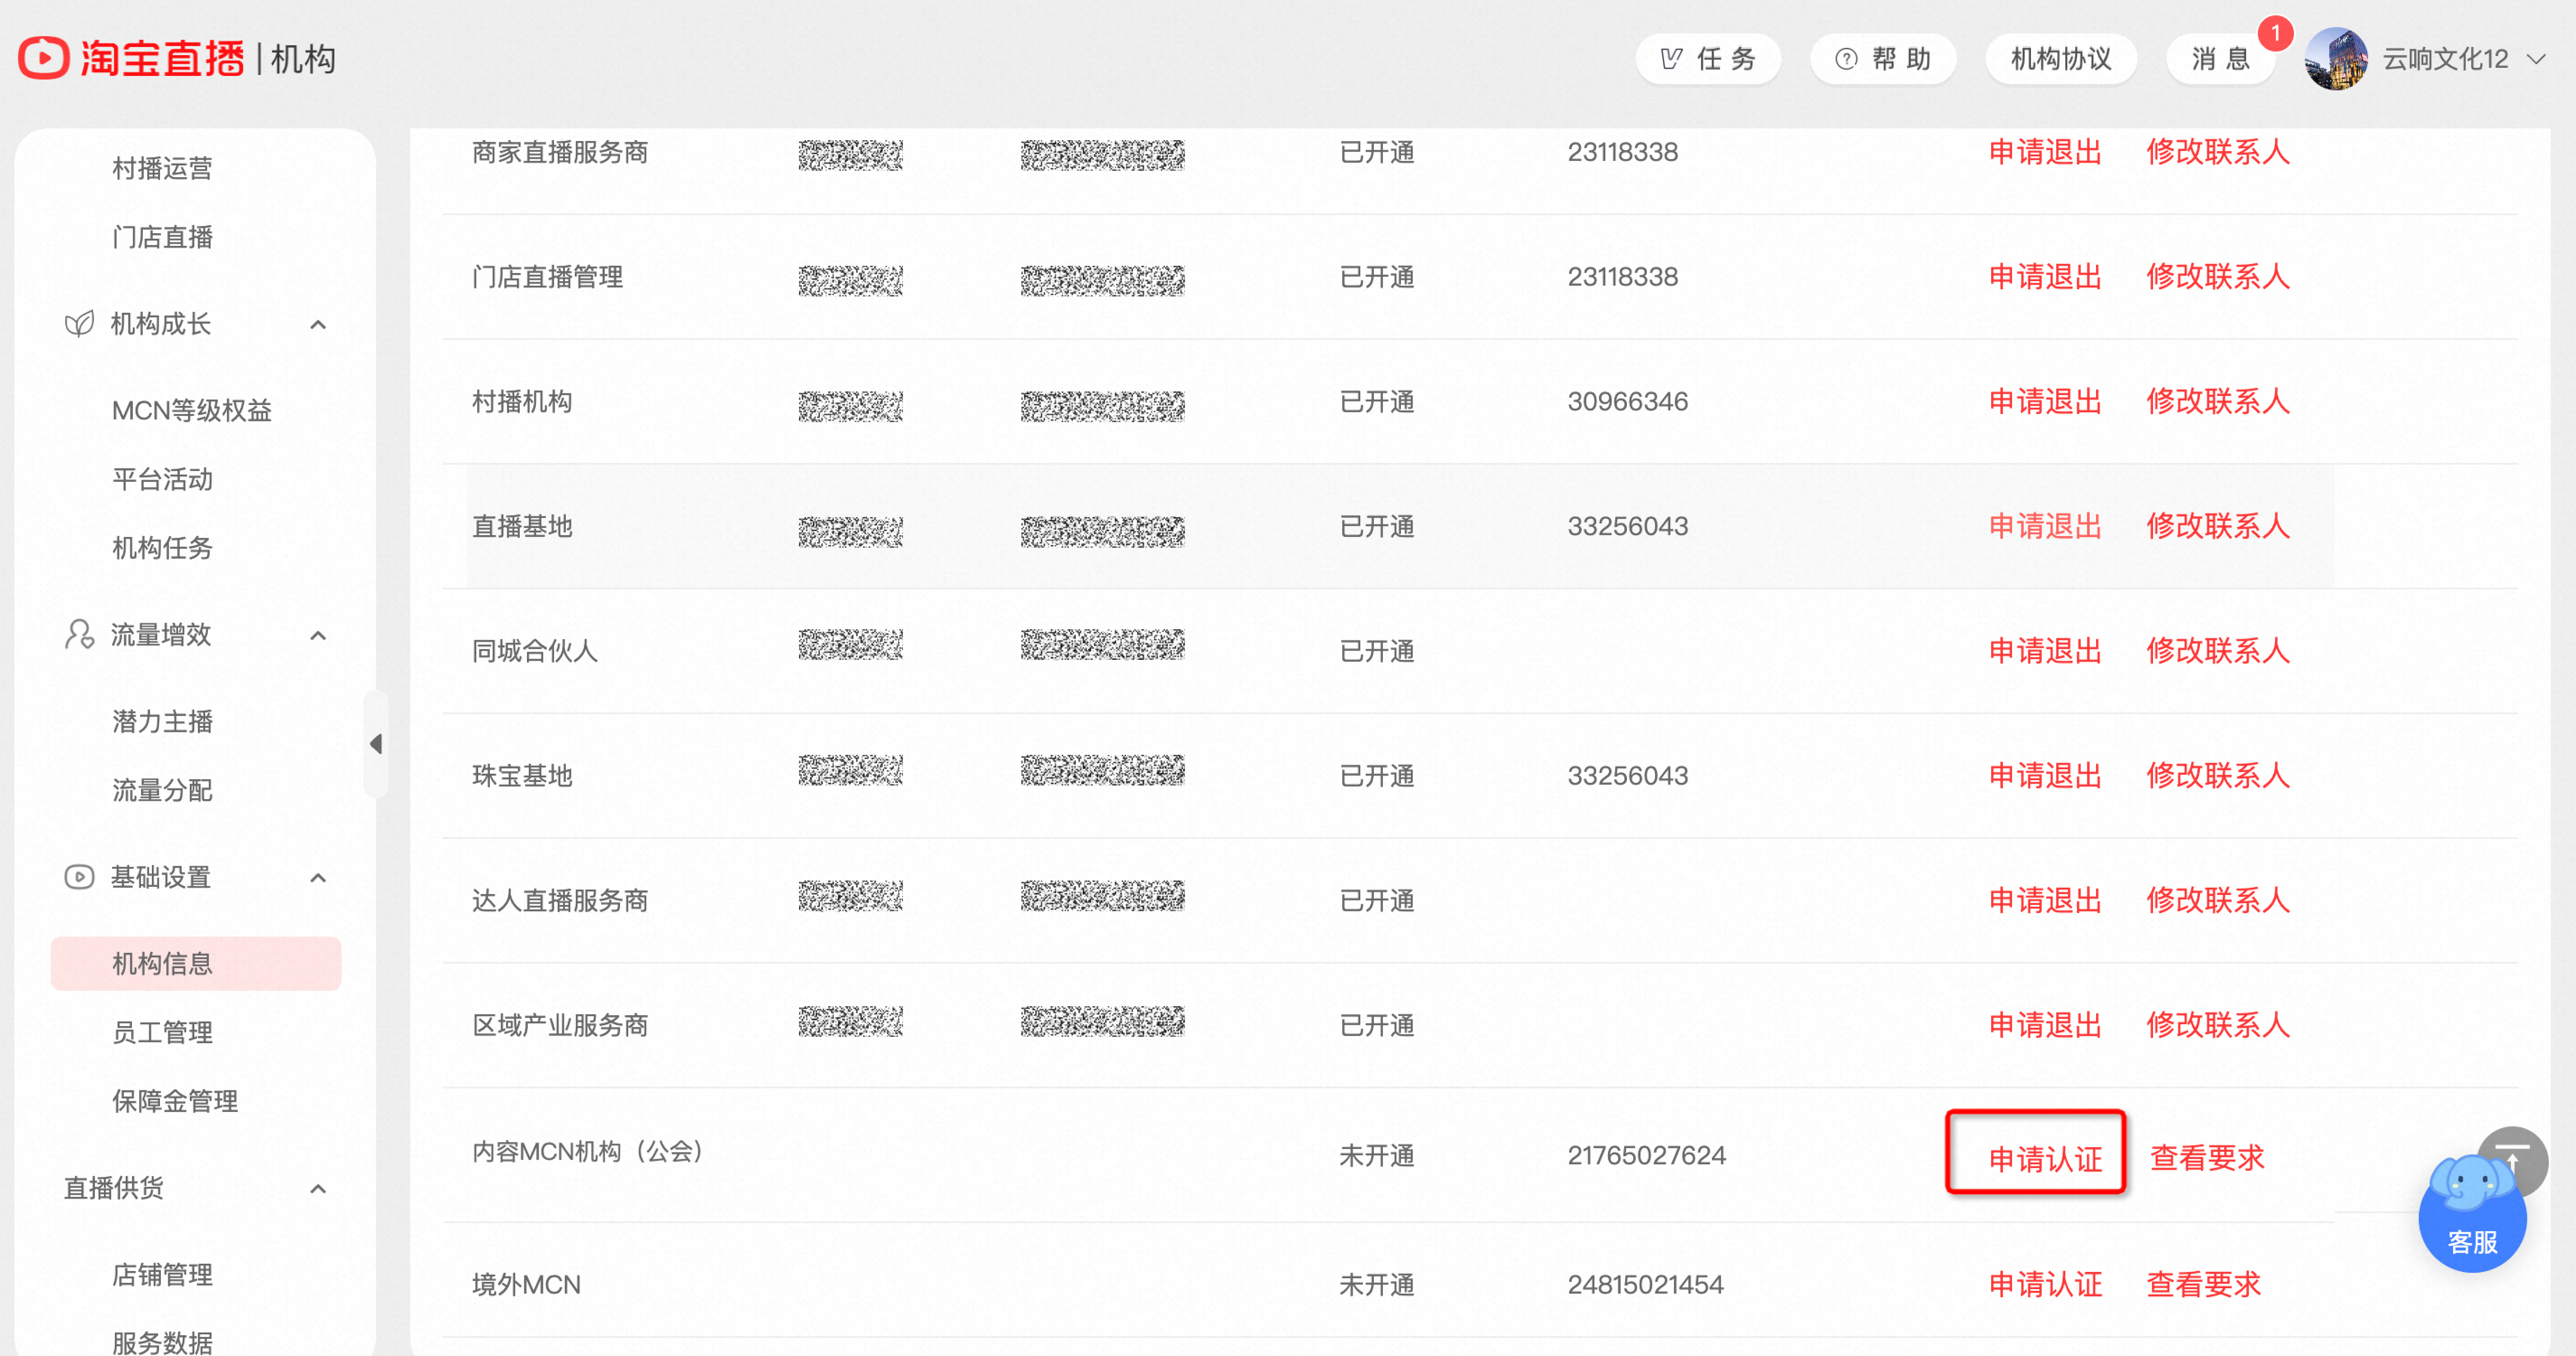Click the 云响文化12 profile avatar
This screenshot has height=1356, width=2576.
coord(2336,59)
